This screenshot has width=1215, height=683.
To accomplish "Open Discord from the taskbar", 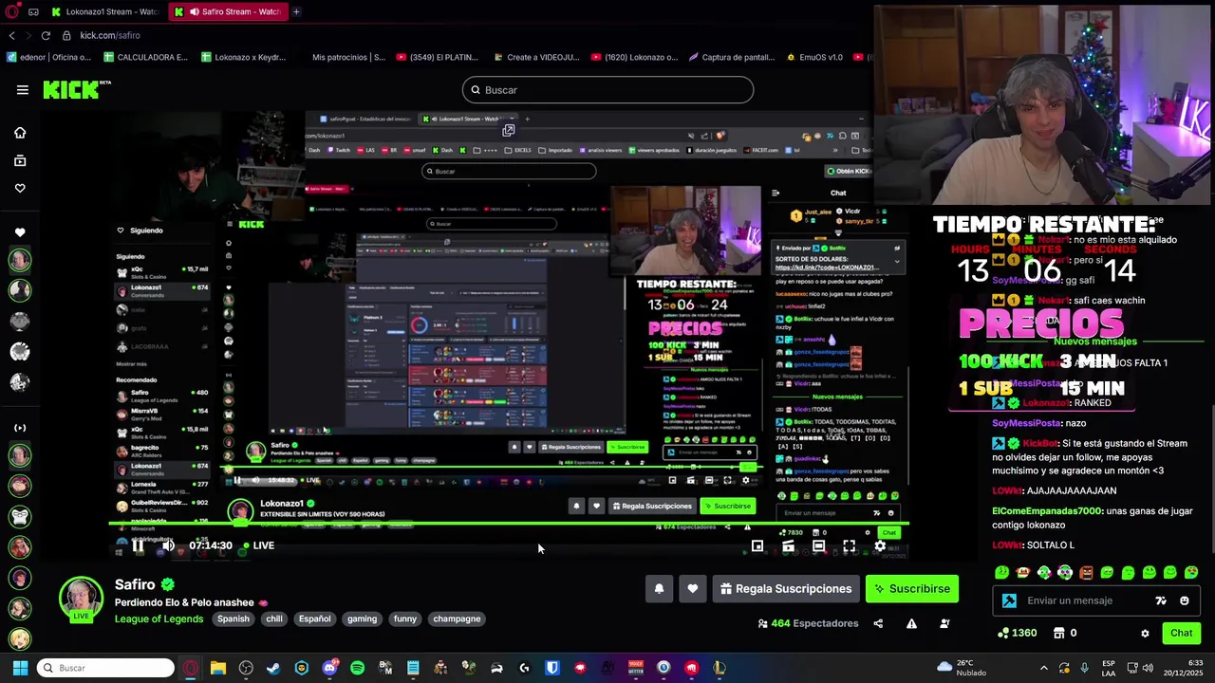I will tap(329, 668).
